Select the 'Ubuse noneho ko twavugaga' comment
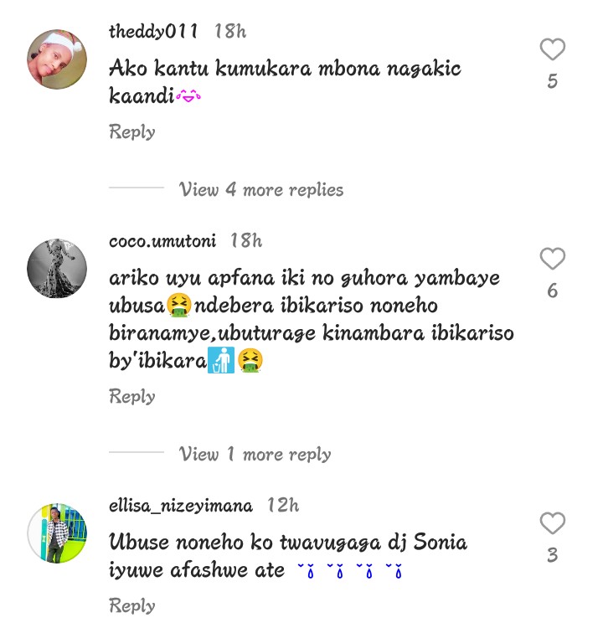 288,556
